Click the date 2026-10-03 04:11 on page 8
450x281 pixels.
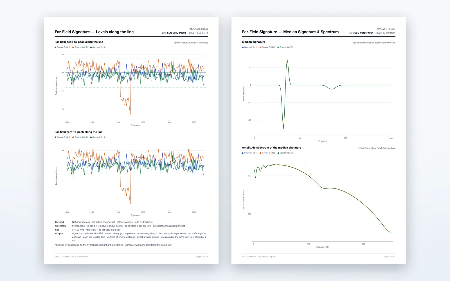(x=386, y=33)
